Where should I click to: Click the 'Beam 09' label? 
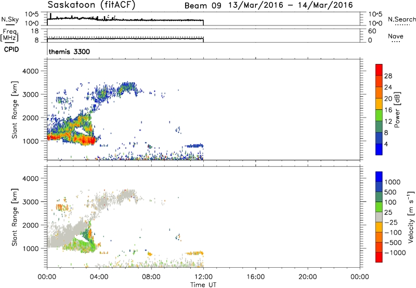203,6
